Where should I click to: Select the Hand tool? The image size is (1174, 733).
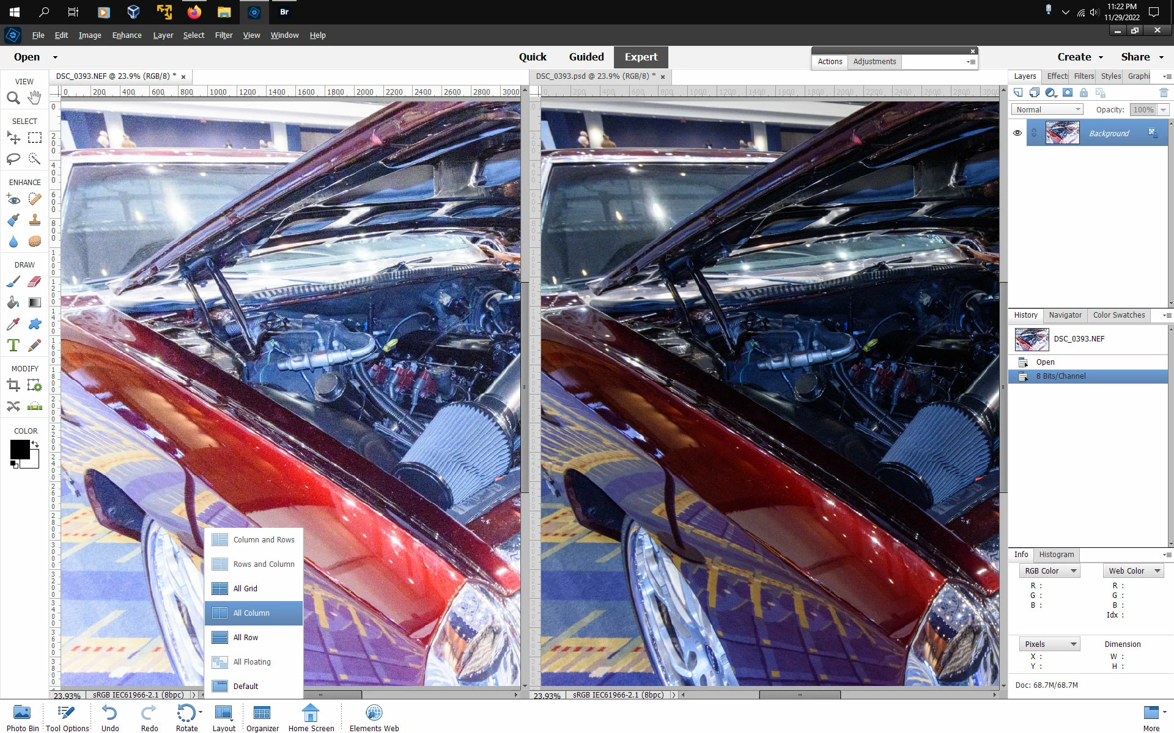click(35, 97)
